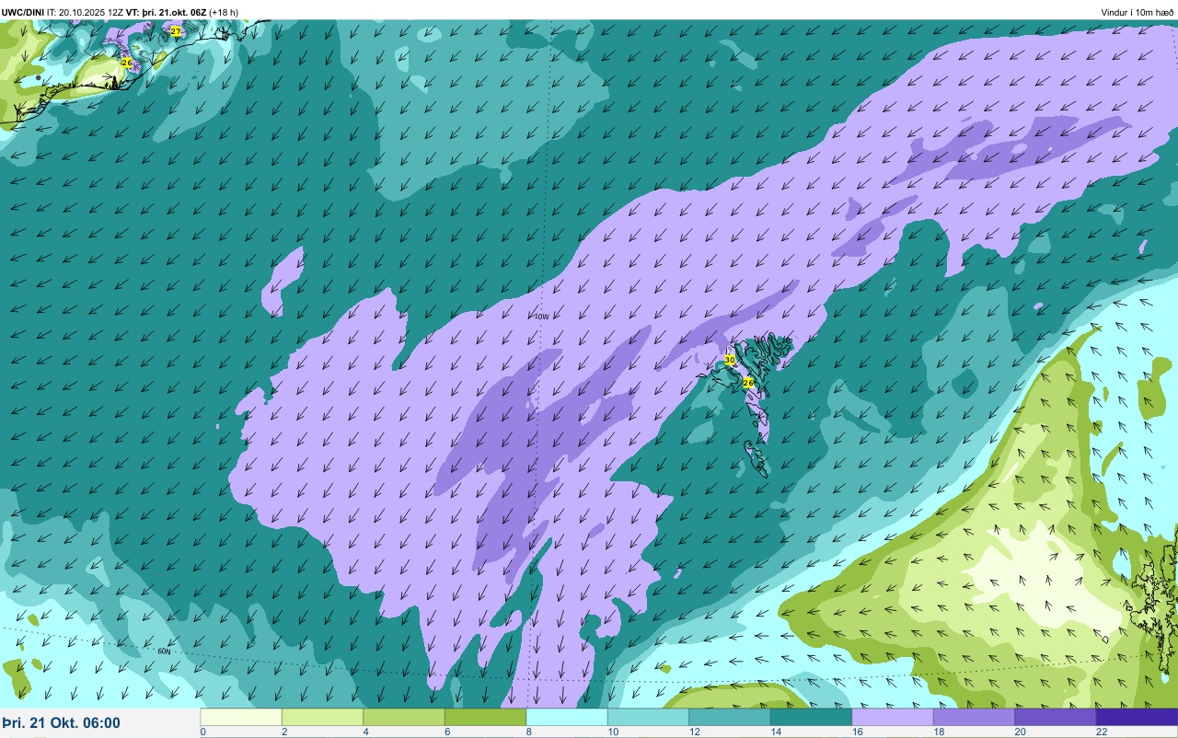The width and height of the screenshot is (1178, 738).
Task: Pick the 18–20 medium purple legend swatch
Action: (x=974, y=717)
